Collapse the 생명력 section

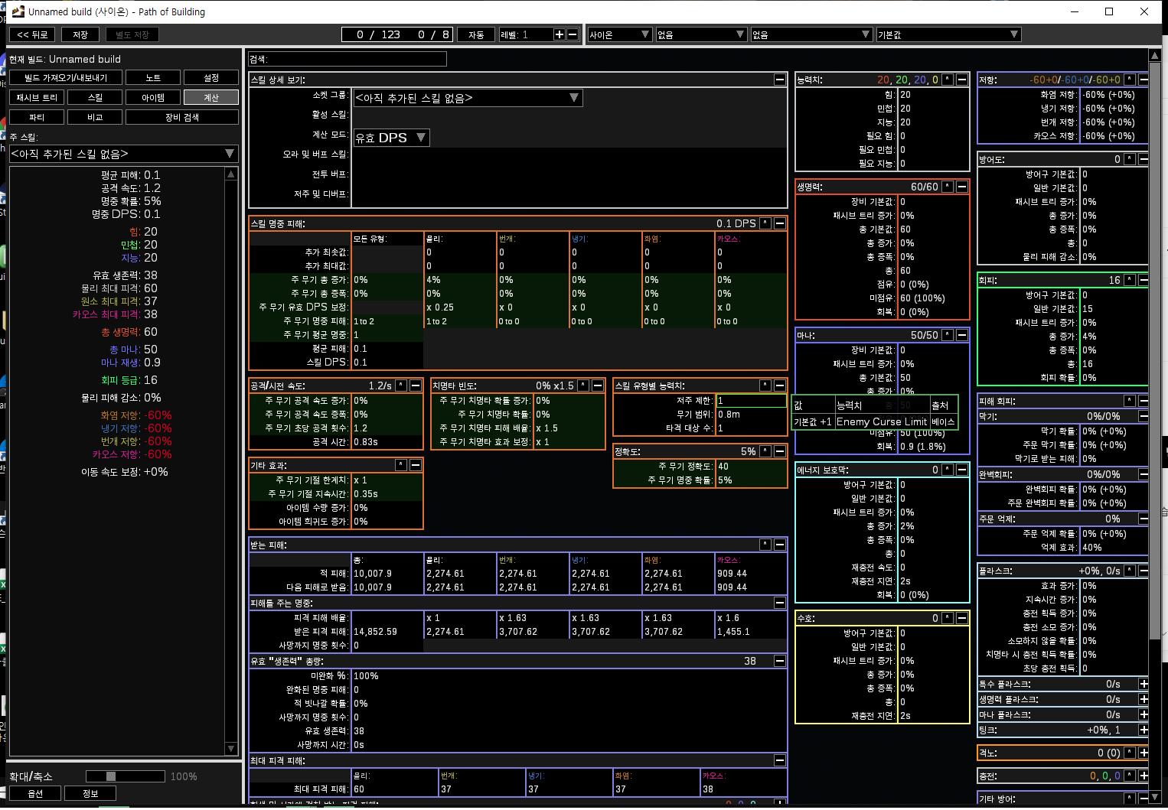962,187
